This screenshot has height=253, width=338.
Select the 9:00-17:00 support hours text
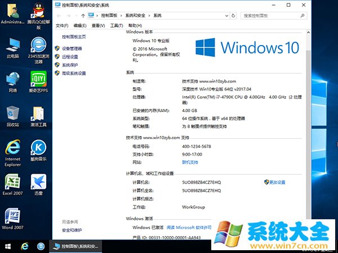tap(192, 155)
